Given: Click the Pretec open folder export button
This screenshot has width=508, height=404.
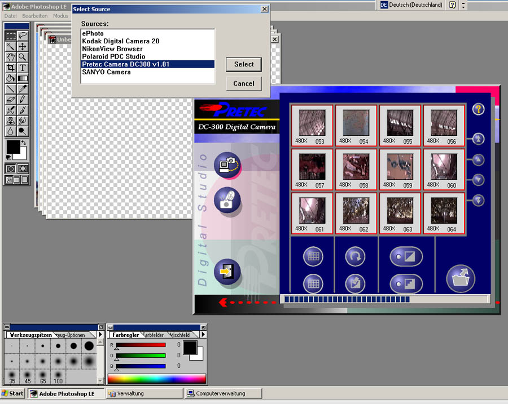Looking at the screenshot, I should [x=461, y=279].
